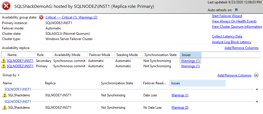Viewport: 263px width, 114px height.
Task: Open Warnings (2) for the SQLNODE2 SQLShackdemo database
Action: click(180, 108)
